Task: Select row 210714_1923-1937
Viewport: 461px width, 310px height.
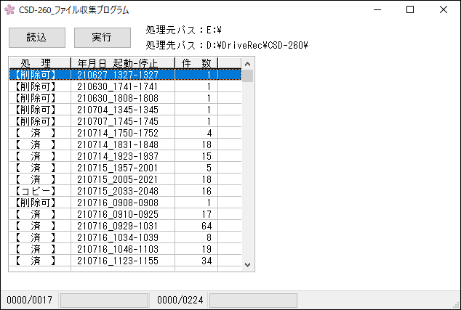Action: (126, 156)
